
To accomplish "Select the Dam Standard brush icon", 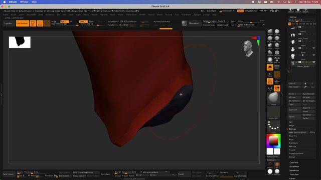I will [277, 53].
